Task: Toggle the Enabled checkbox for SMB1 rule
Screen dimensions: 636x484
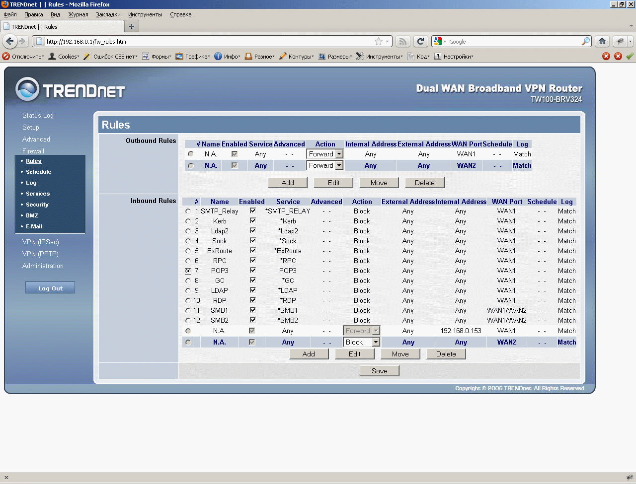Action: point(252,310)
